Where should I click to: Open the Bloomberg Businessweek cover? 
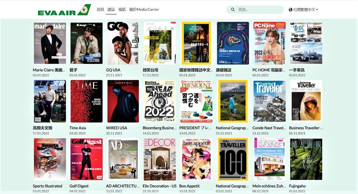tap(160, 101)
